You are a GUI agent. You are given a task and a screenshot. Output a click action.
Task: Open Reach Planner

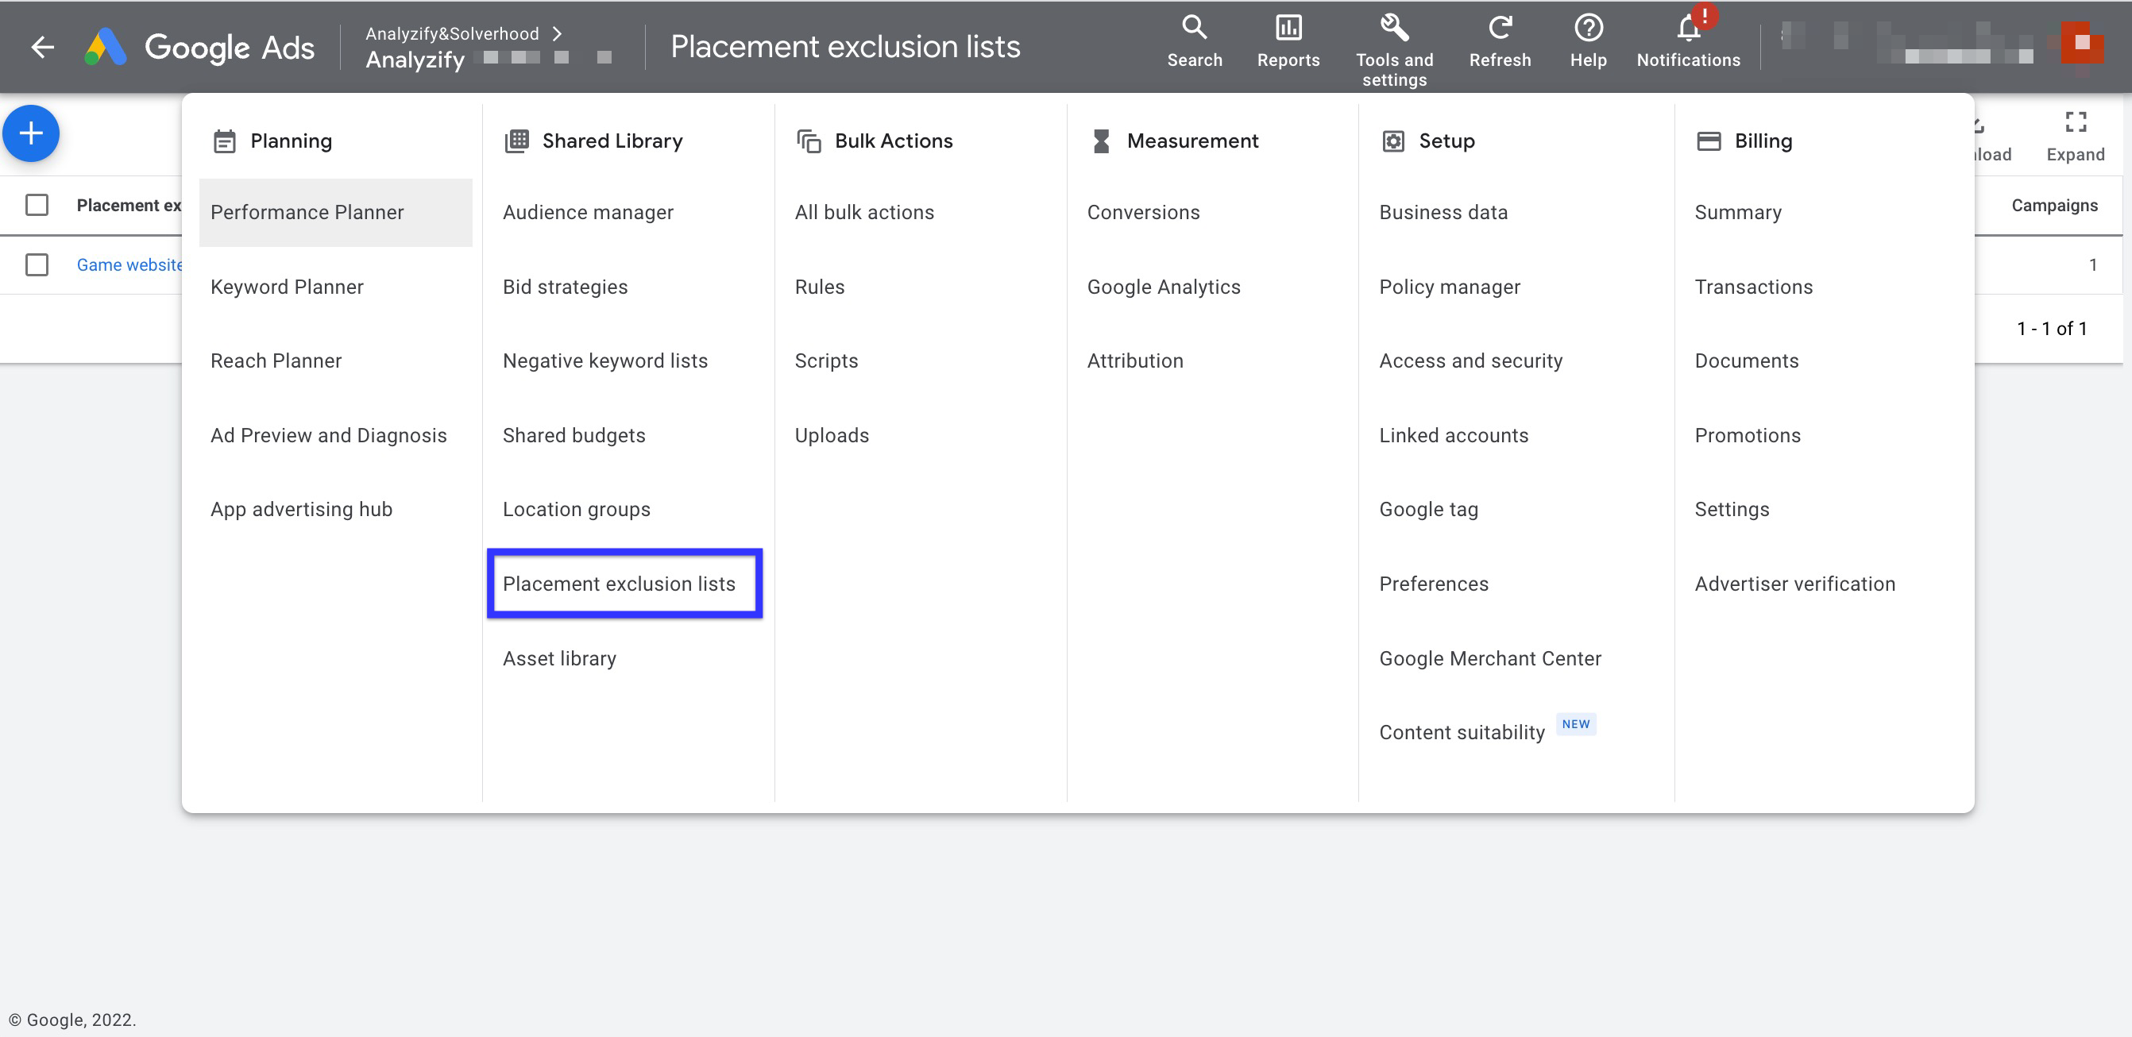coord(276,360)
